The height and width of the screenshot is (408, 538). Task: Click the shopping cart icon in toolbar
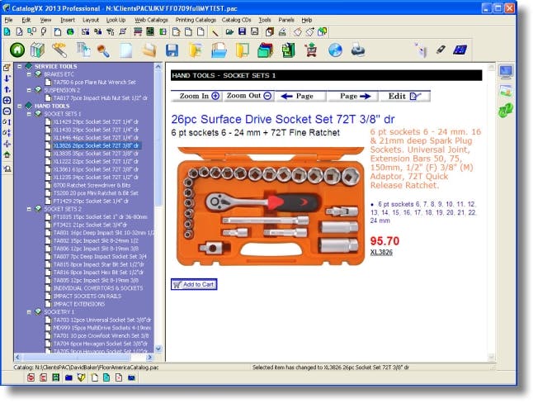[x=311, y=50]
